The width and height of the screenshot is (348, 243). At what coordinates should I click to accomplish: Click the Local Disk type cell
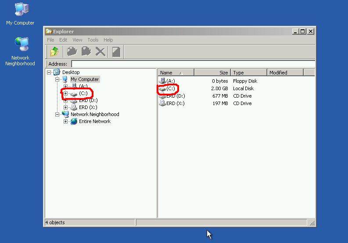[243, 88]
